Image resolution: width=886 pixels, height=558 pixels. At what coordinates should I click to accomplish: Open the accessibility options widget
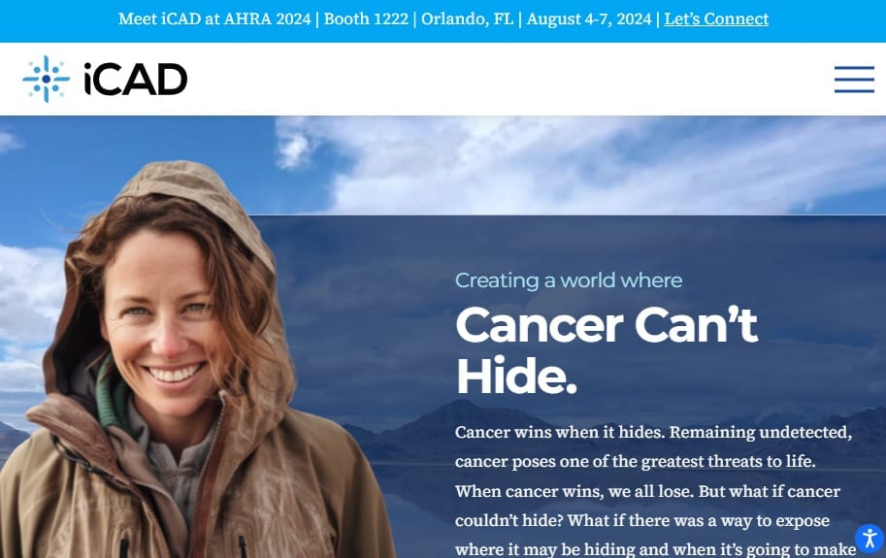(x=870, y=538)
